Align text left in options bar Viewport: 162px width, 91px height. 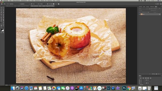[x=48, y=4]
